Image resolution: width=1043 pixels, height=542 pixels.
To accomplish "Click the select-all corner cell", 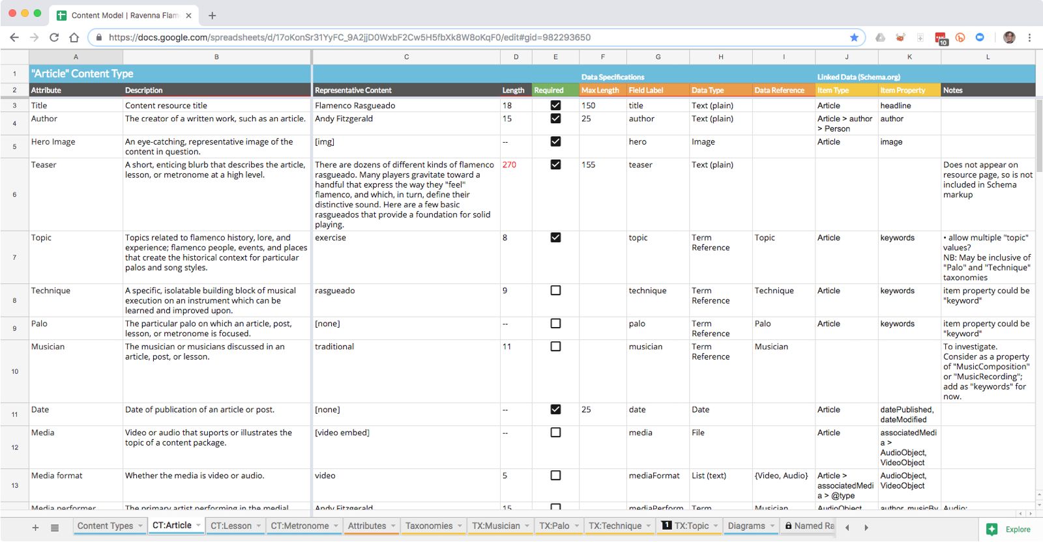I will click(x=14, y=57).
